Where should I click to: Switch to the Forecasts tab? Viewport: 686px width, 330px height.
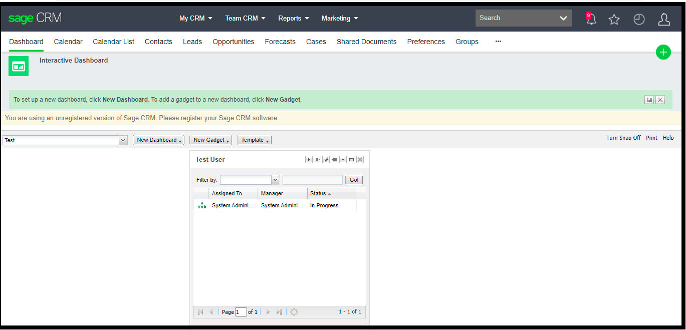(x=280, y=42)
